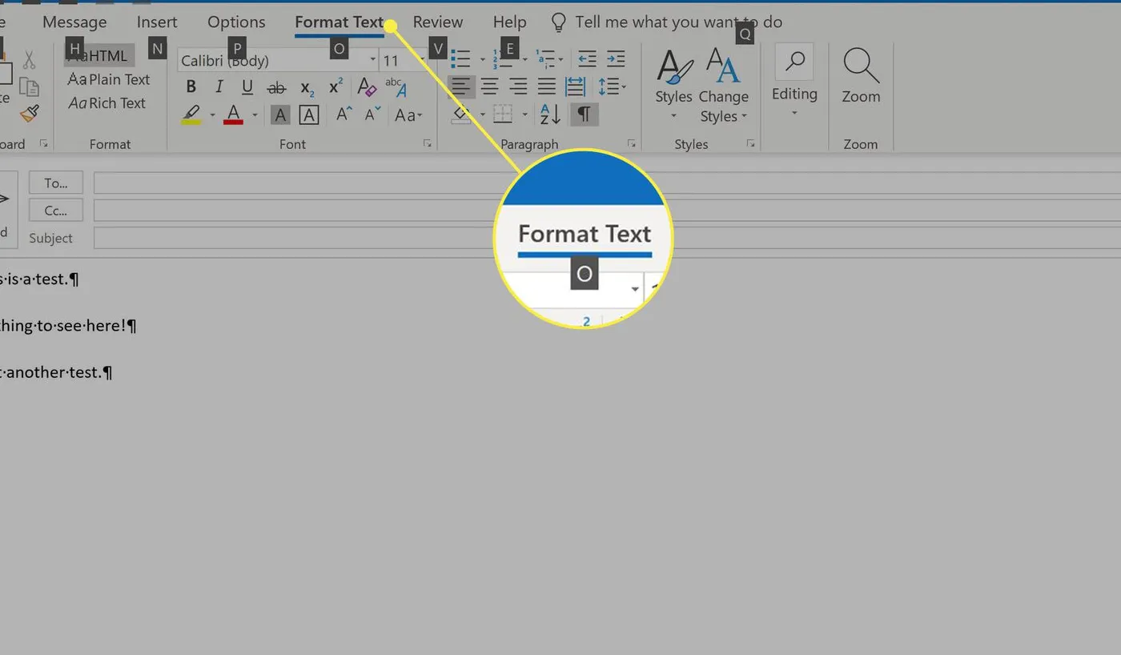This screenshot has height=655, width=1121.
Task: Select the Subscript icon
Action: 305,87
